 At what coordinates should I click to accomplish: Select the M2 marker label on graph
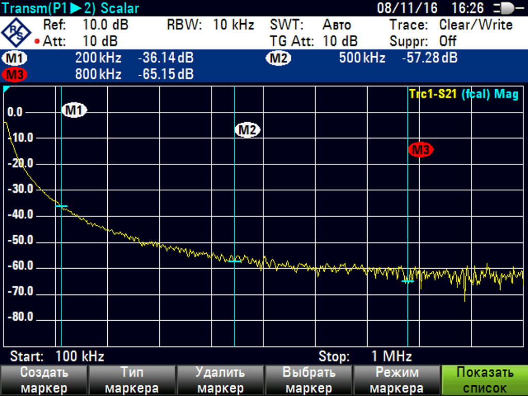point(247,130)
